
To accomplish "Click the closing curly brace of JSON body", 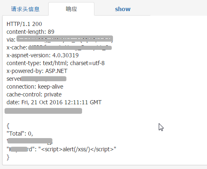I will click(8, 157).
